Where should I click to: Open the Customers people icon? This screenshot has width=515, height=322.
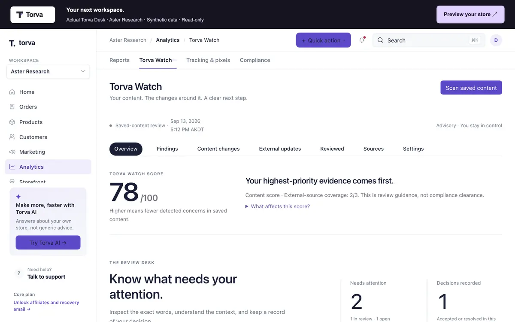pos(12,137)
